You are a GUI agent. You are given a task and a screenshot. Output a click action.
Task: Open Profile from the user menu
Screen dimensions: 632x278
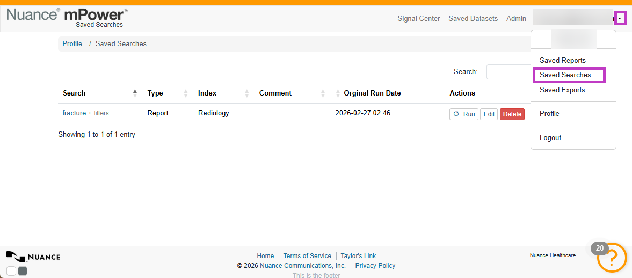coord(549,114)
